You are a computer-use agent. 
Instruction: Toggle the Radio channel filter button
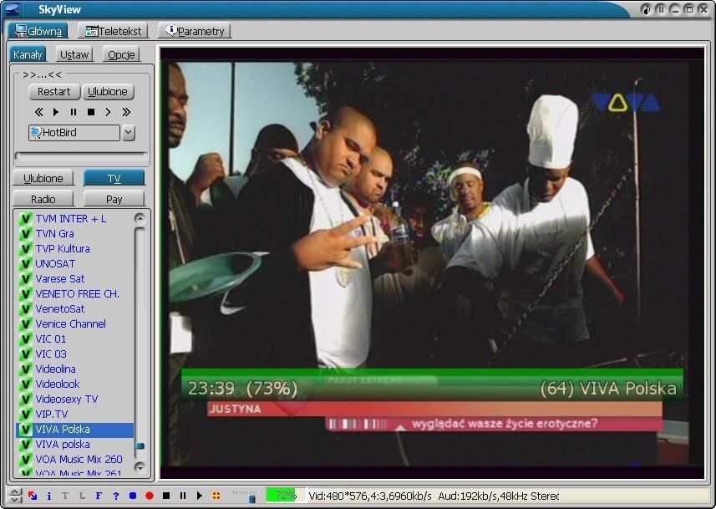coord(43,199)
